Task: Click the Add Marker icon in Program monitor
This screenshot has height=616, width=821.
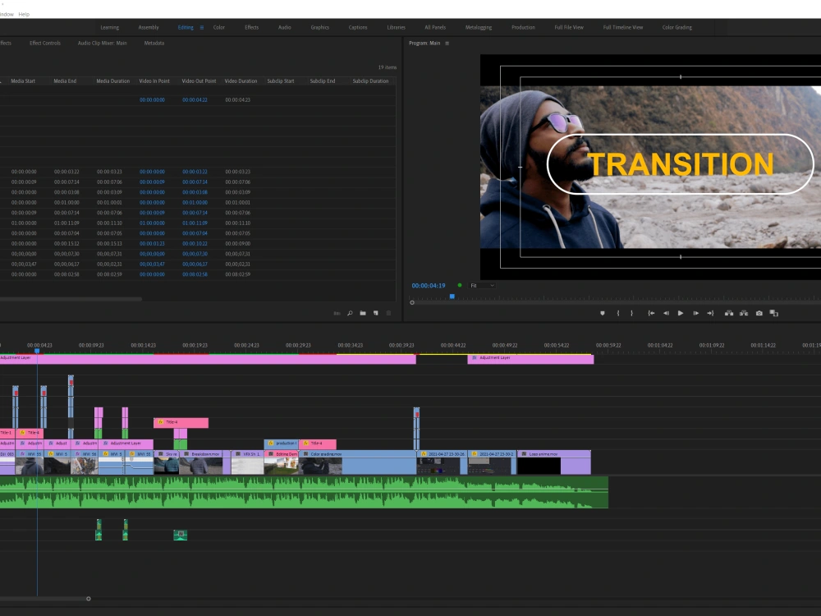Action: (x=602, y=313)
